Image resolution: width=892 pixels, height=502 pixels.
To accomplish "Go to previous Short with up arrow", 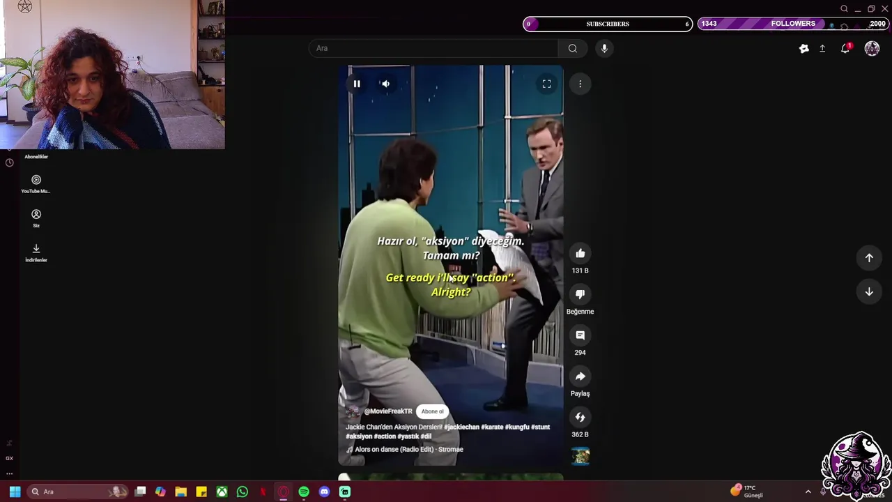I will [869, 258].
